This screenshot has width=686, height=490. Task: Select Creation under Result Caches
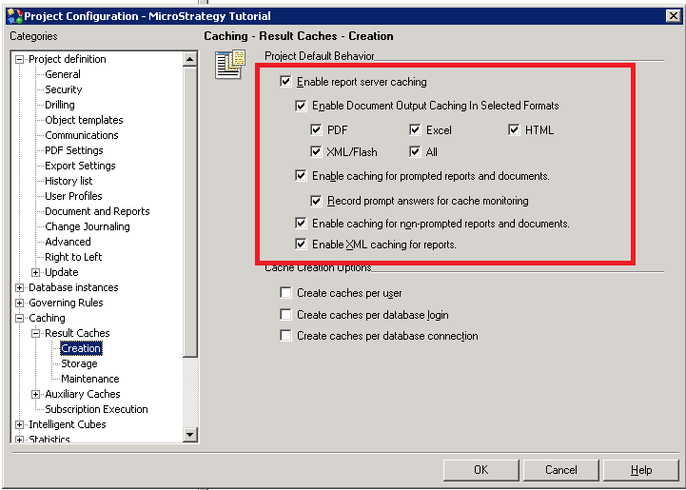click(81, 348)
